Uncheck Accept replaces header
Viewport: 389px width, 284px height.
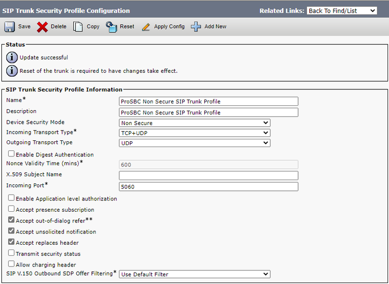point(11,242)
